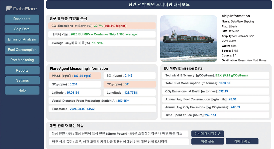Image resolution: width=274 pixels, height=149 pixels.
Task: Select Fuel Consumption in sidebar
Action: [22, 50]
